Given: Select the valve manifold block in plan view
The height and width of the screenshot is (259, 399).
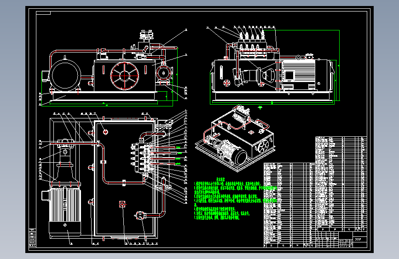Looking at the screenshot, I should coord(143,158).
